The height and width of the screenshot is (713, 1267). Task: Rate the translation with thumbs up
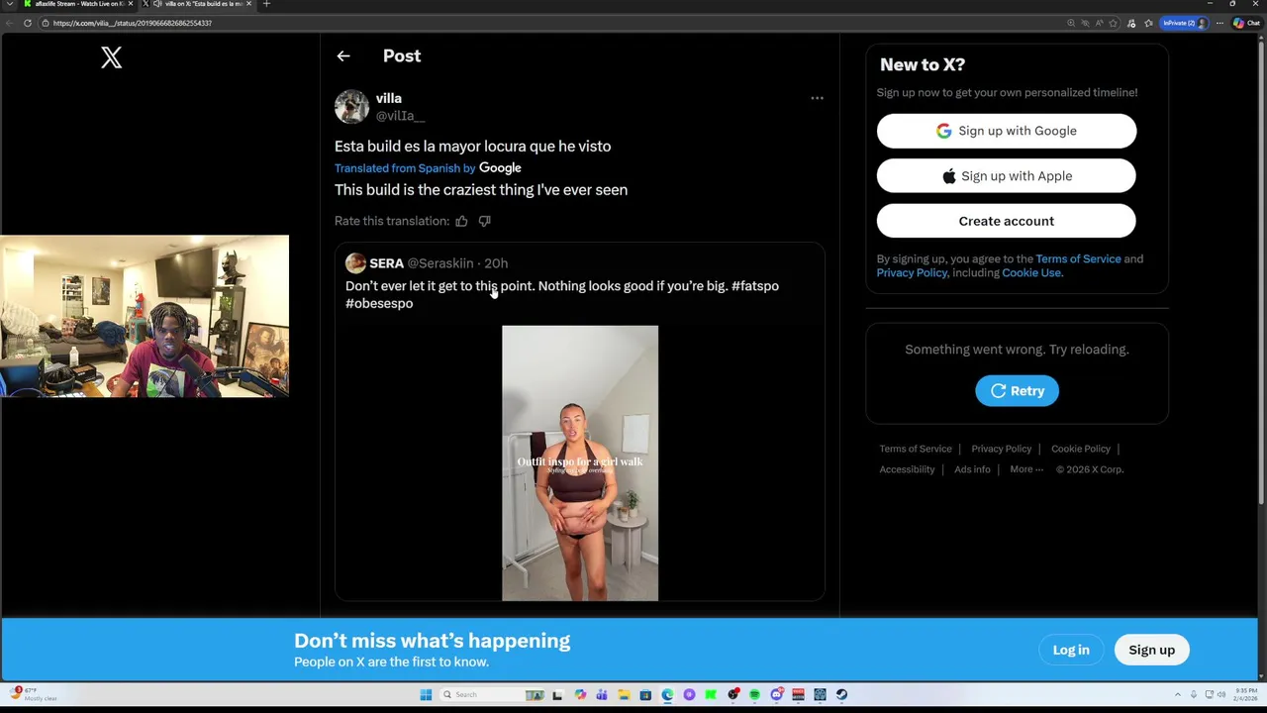461,221
